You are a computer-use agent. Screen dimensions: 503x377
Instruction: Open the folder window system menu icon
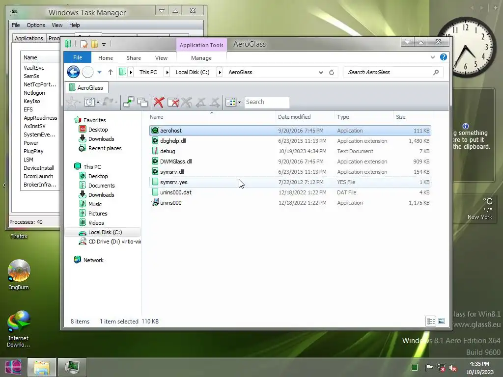68,44
